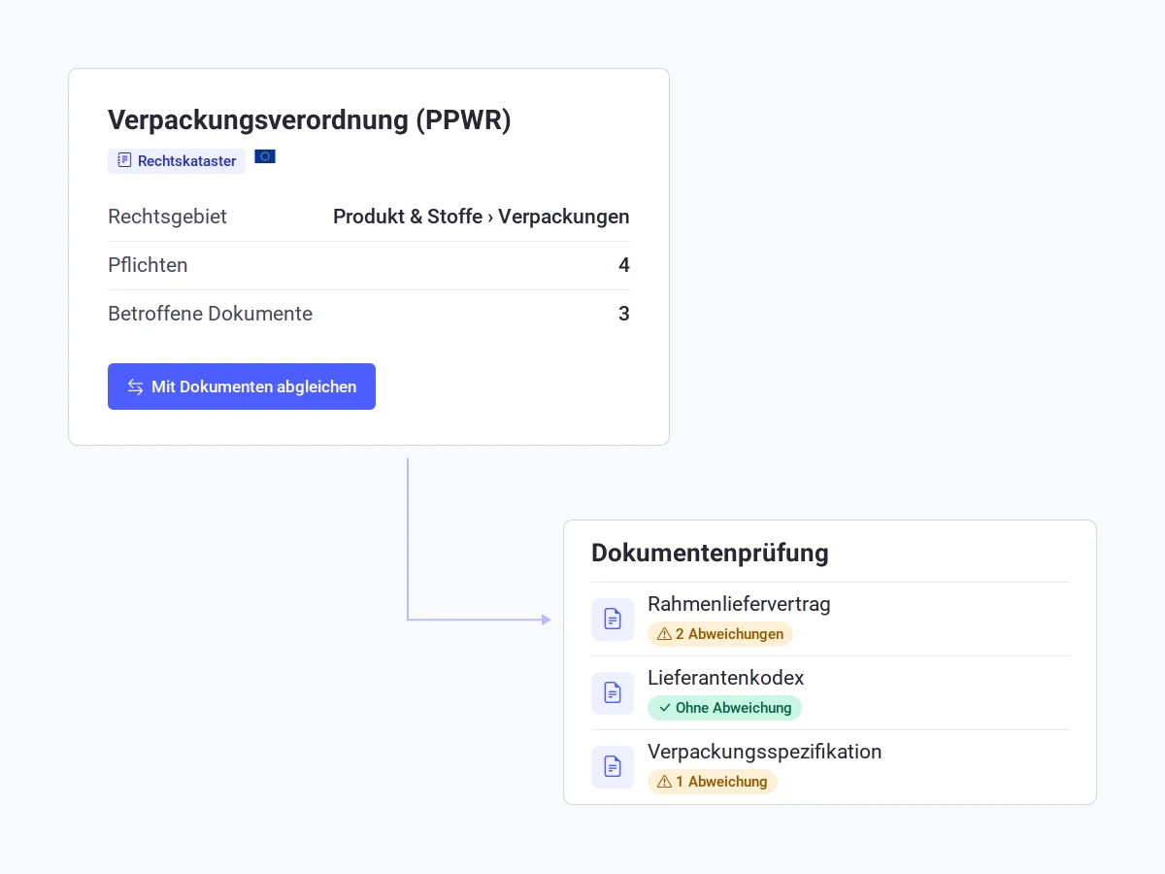
Task: Click the Pflichten count 4
Action: coord(624,265)
